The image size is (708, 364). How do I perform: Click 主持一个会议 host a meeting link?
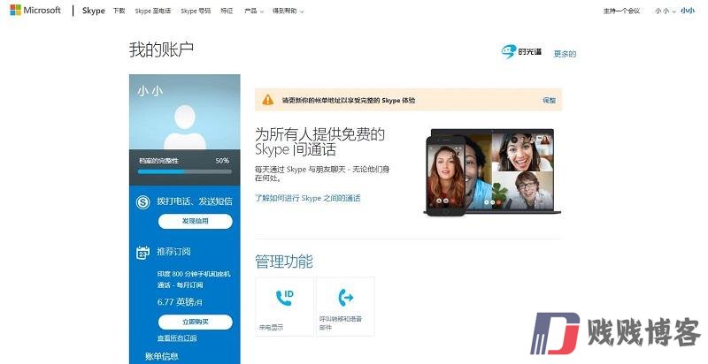tap(622, 11)
